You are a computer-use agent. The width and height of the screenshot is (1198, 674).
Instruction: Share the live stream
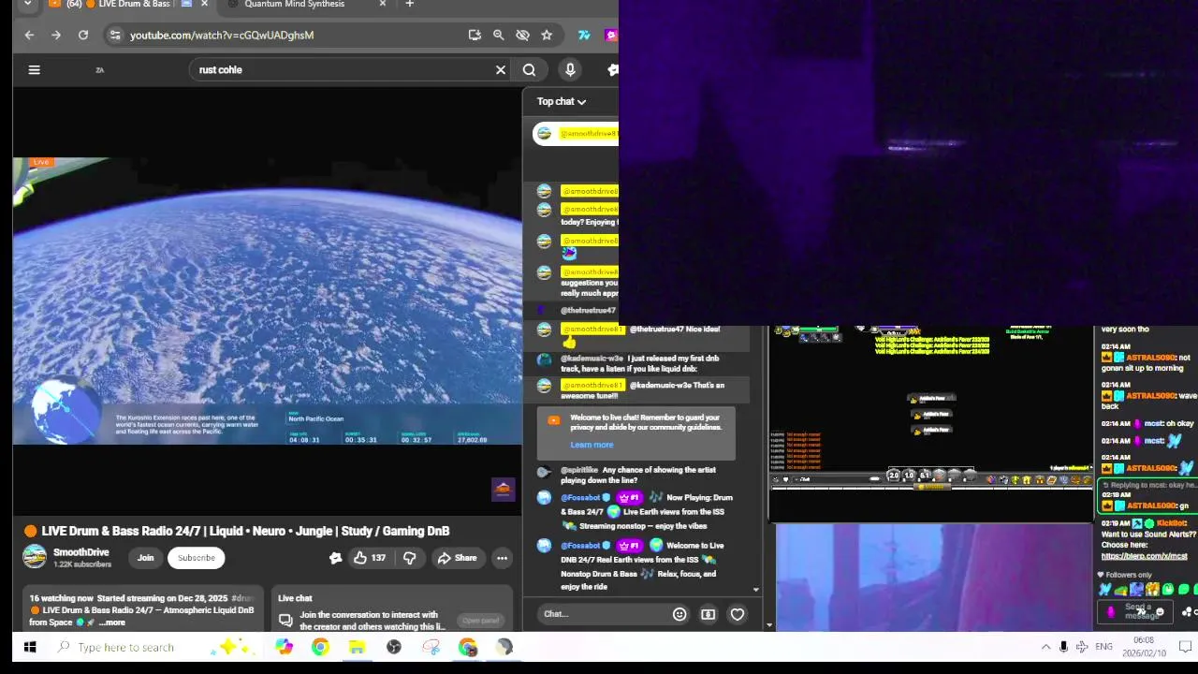pyautogui.click(x=457, y=558)
